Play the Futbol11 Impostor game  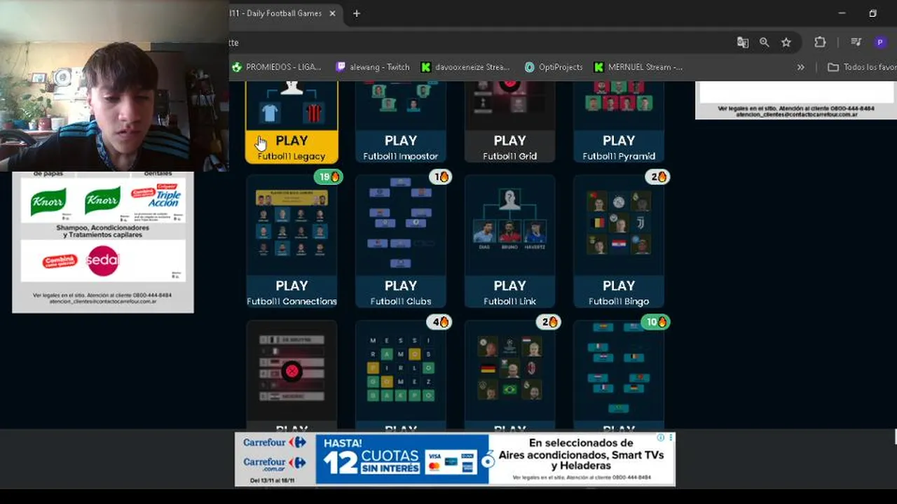pos(400,147)
